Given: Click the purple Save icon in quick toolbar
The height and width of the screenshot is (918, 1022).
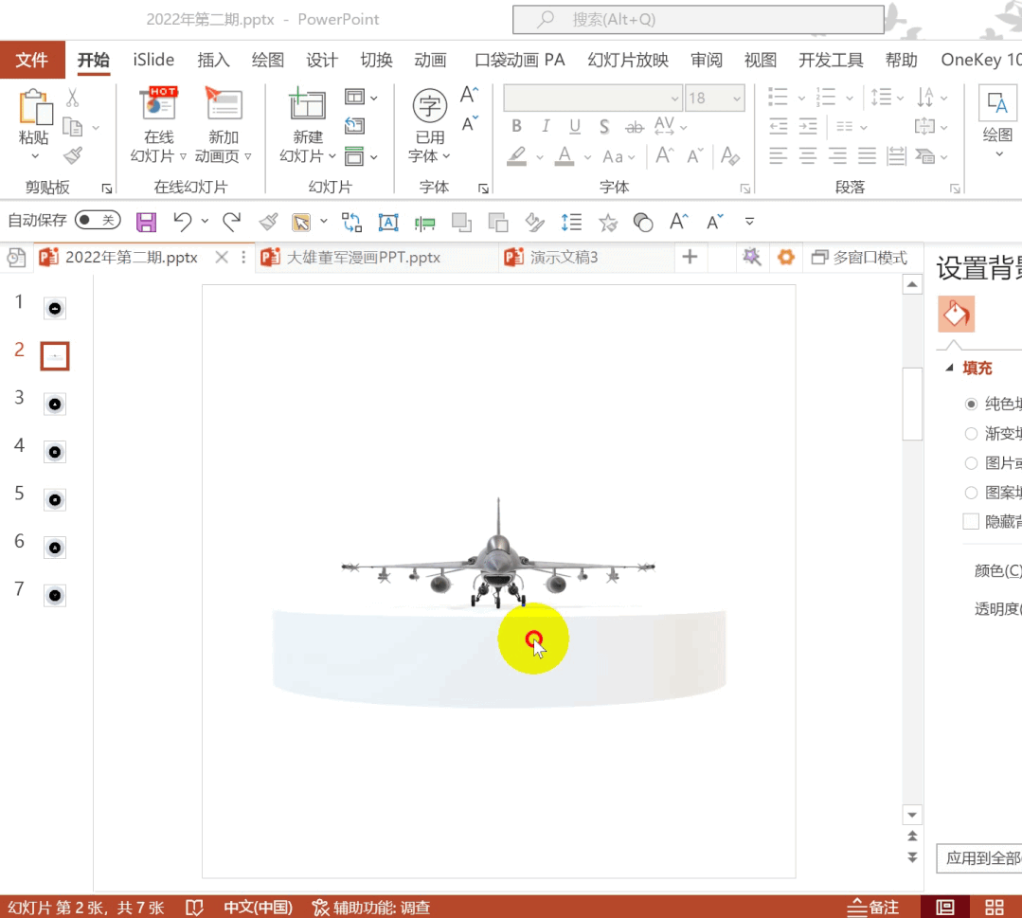Looking at the screenshot, I should (x=146, y=223).
